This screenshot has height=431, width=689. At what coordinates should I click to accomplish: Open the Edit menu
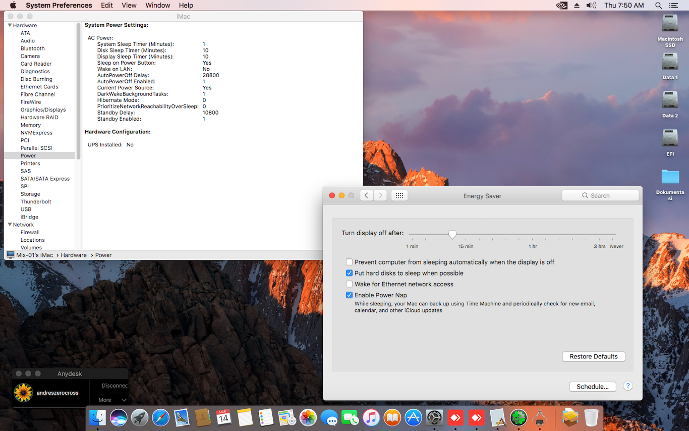tap(106, 6)
